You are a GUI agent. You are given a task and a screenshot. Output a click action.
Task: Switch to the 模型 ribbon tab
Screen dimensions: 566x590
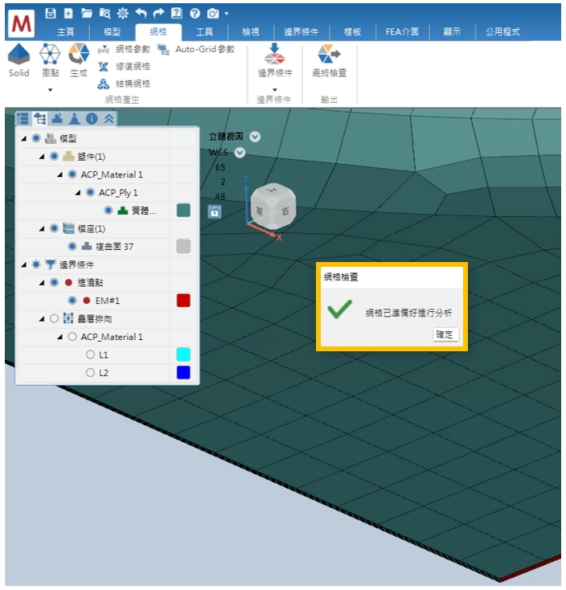113,32
